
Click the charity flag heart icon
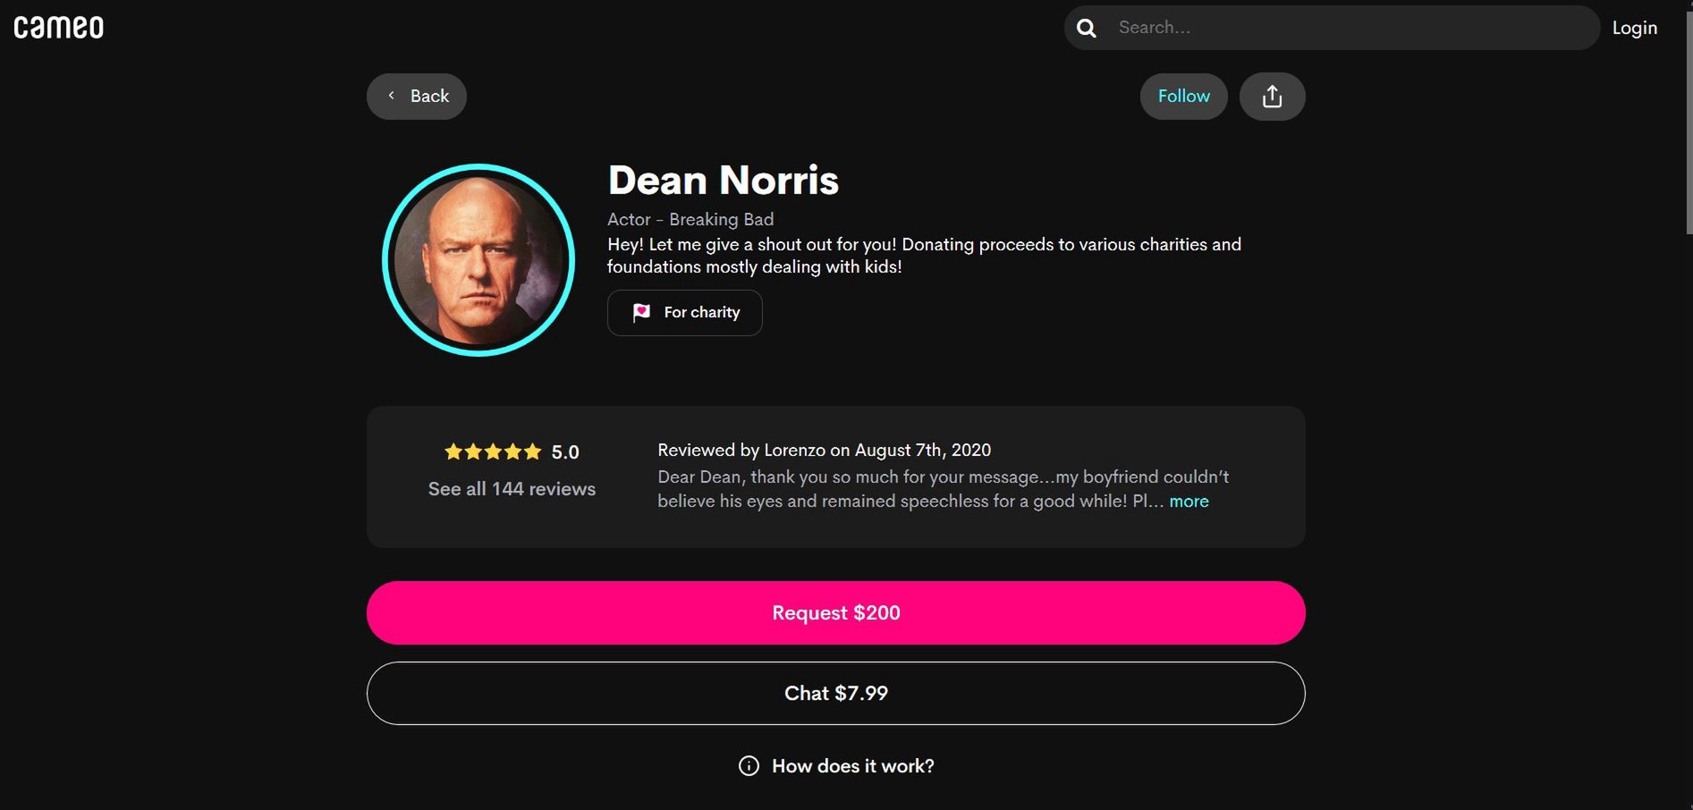click(x=641, y=312)
